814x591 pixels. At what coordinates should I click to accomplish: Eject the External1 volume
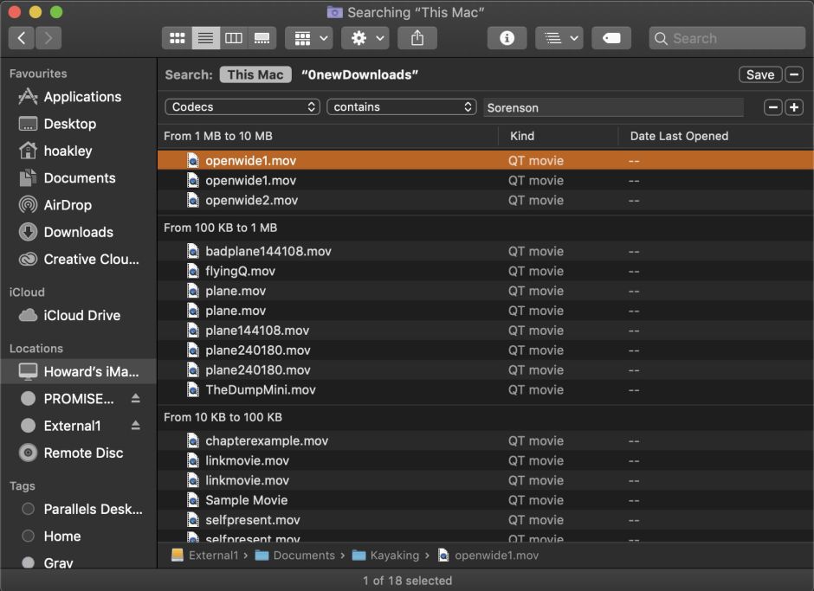(x=137, y=426)
